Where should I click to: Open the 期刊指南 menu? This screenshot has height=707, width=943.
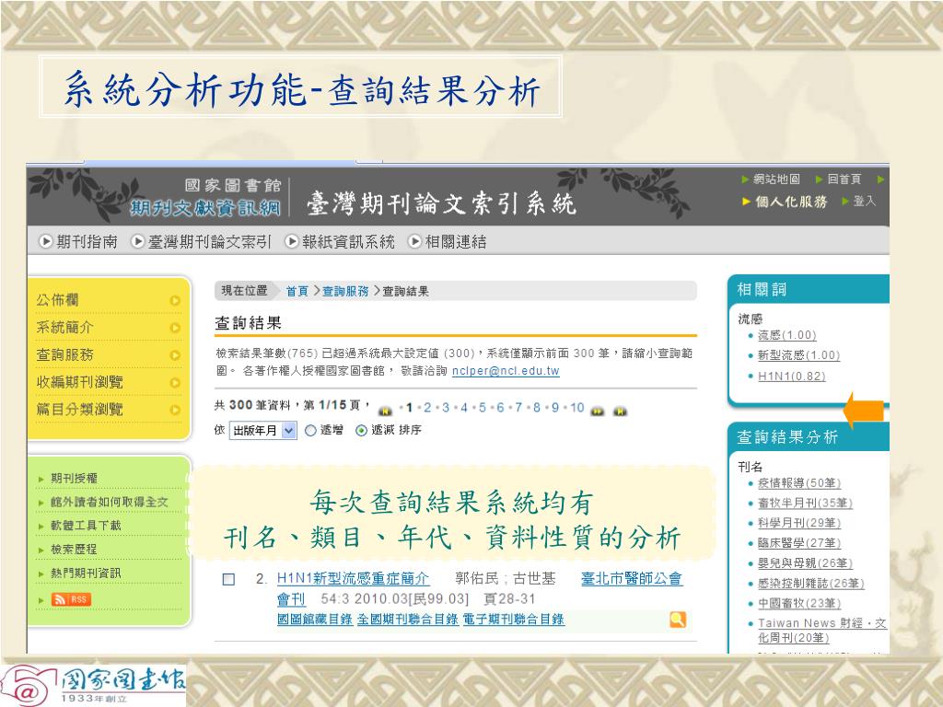click(87, 242)
